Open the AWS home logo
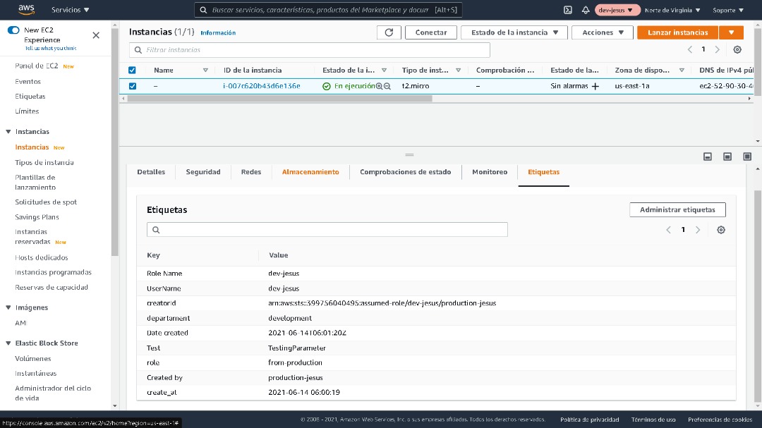 point(26,10)
